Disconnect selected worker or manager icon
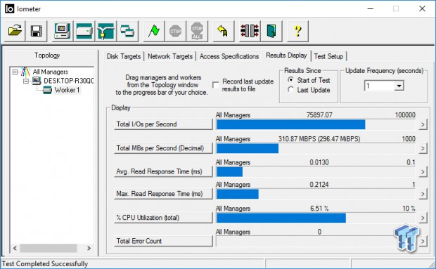The height and width of the screenshot is (269, 436). [x=250, y=31]
